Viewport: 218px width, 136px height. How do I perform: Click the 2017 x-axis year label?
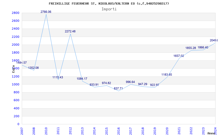click(131, 131)
